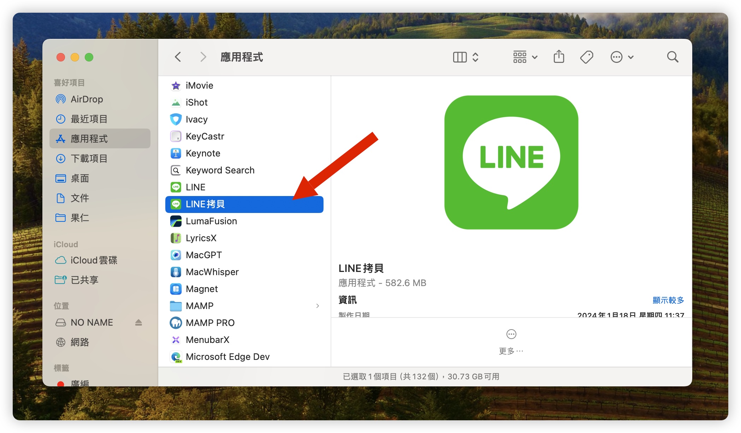Click the 顯示較多 link
The height and width of the screenshot is (433, 741).
pyautogui.click(x=668, y=300)
